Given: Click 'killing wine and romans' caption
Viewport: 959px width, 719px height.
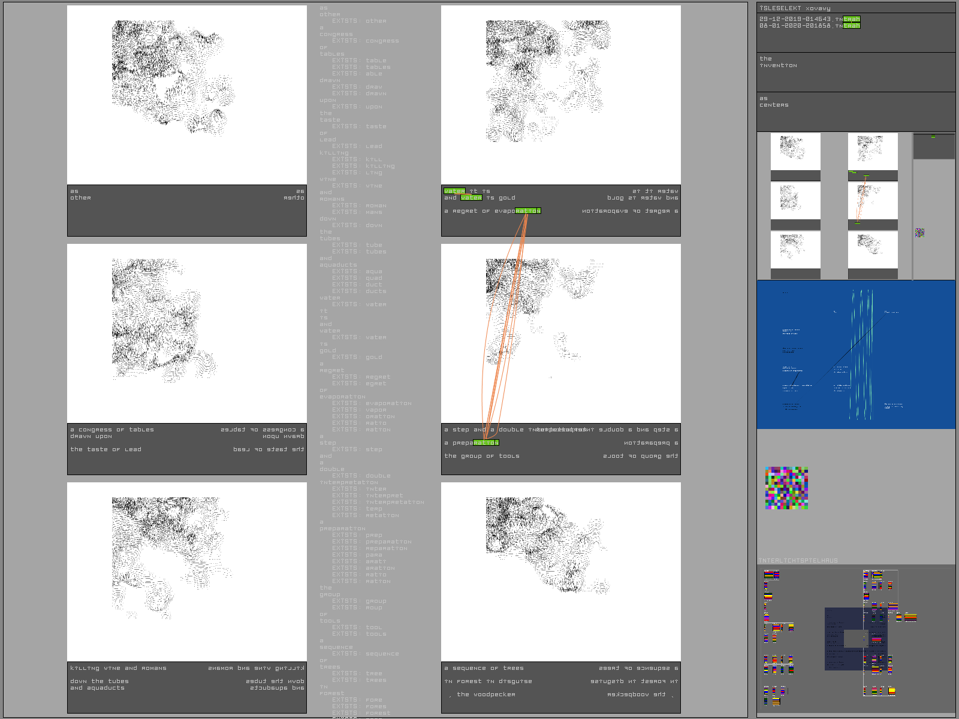Looking at the screenshot, I should [118, 668].
